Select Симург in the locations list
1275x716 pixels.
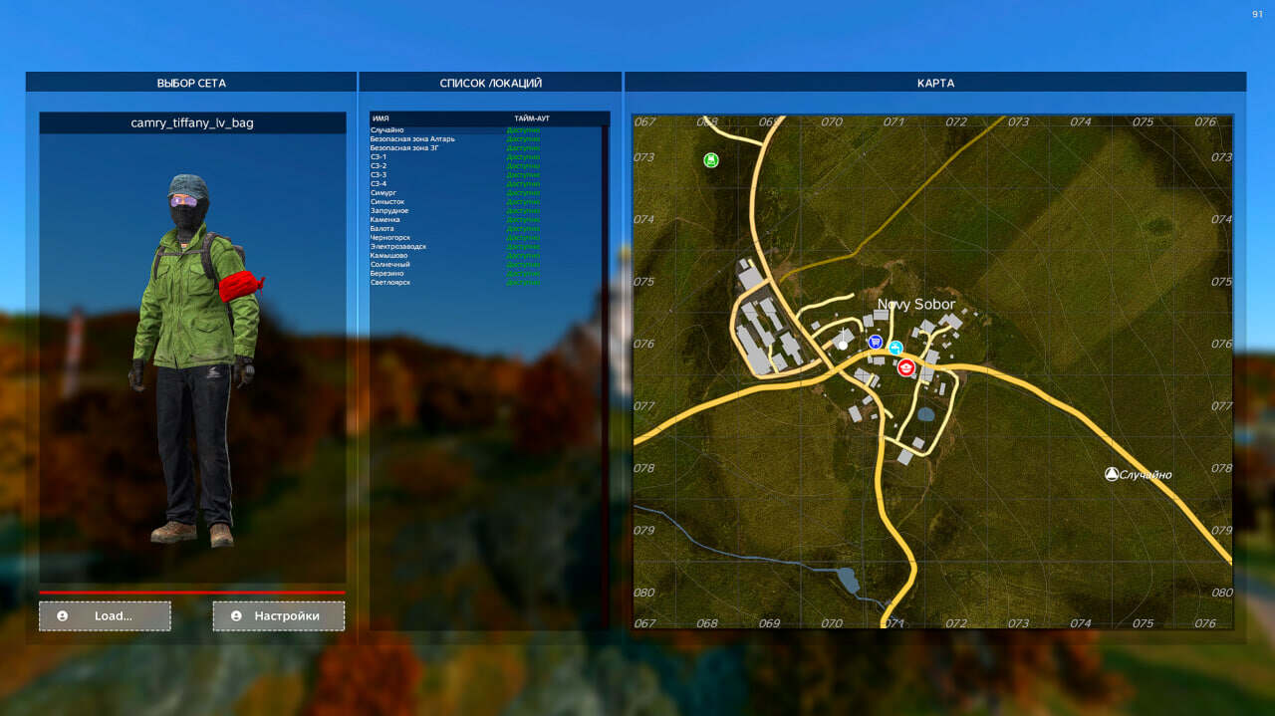tap(486, 193)
